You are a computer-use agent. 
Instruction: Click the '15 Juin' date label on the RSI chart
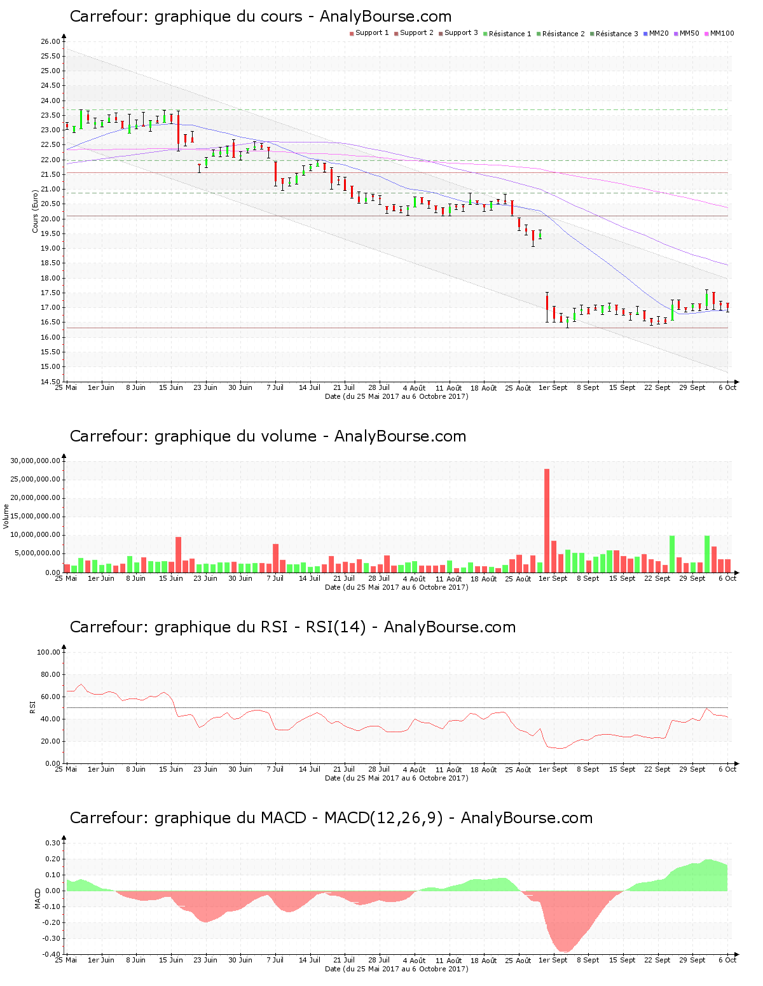pyautogui.click(x=171, y=769)
